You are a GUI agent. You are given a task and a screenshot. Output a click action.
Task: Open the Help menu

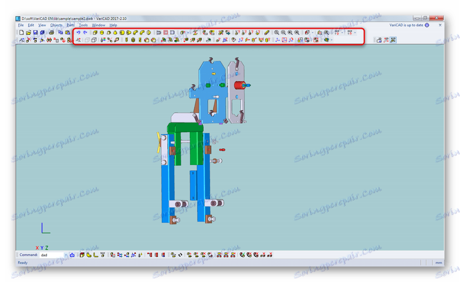point(113,25)
